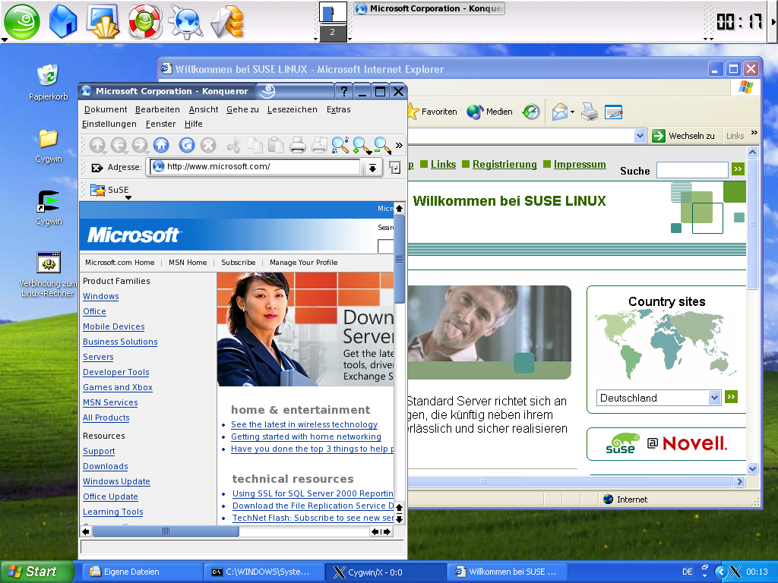This screenshot has height=583, width=778.
Task: Click the Konqueror horizontal scrollbar thumb
Action: [166, 532]
